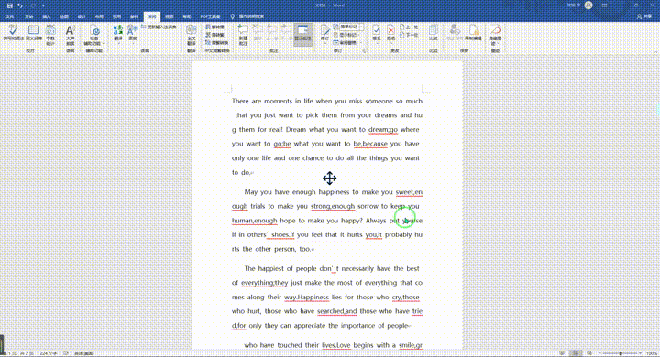The height and width of the screenshot is (357, 660).
Task: Click the proofing status icon in status bar
Action: click(x=66, y=353)
